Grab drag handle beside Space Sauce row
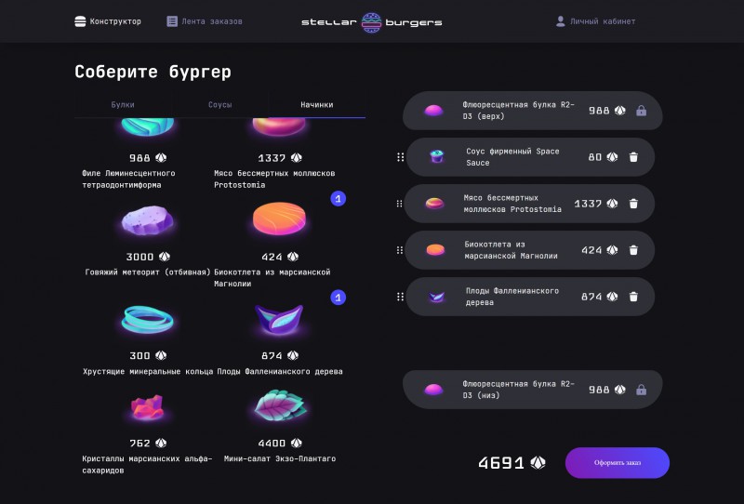Image resolution: width=744 pixels, height=504 pixels. pos(400,157)
